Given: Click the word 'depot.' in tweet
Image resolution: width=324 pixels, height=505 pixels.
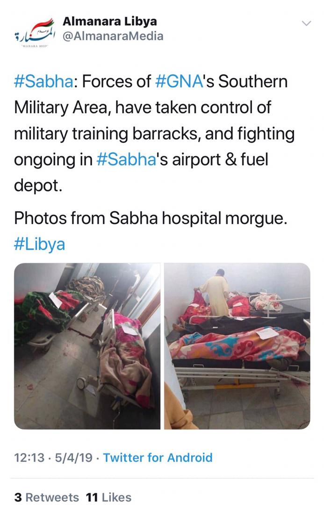Looking at the screenshot, I should 38,186.
